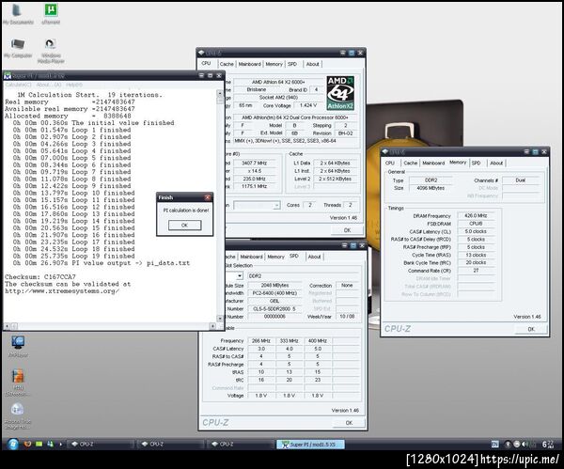This screenshot has width=564, height=469.
Task: Launch the Windows Media Player shortcut
Action: click(x=51, y=51)
